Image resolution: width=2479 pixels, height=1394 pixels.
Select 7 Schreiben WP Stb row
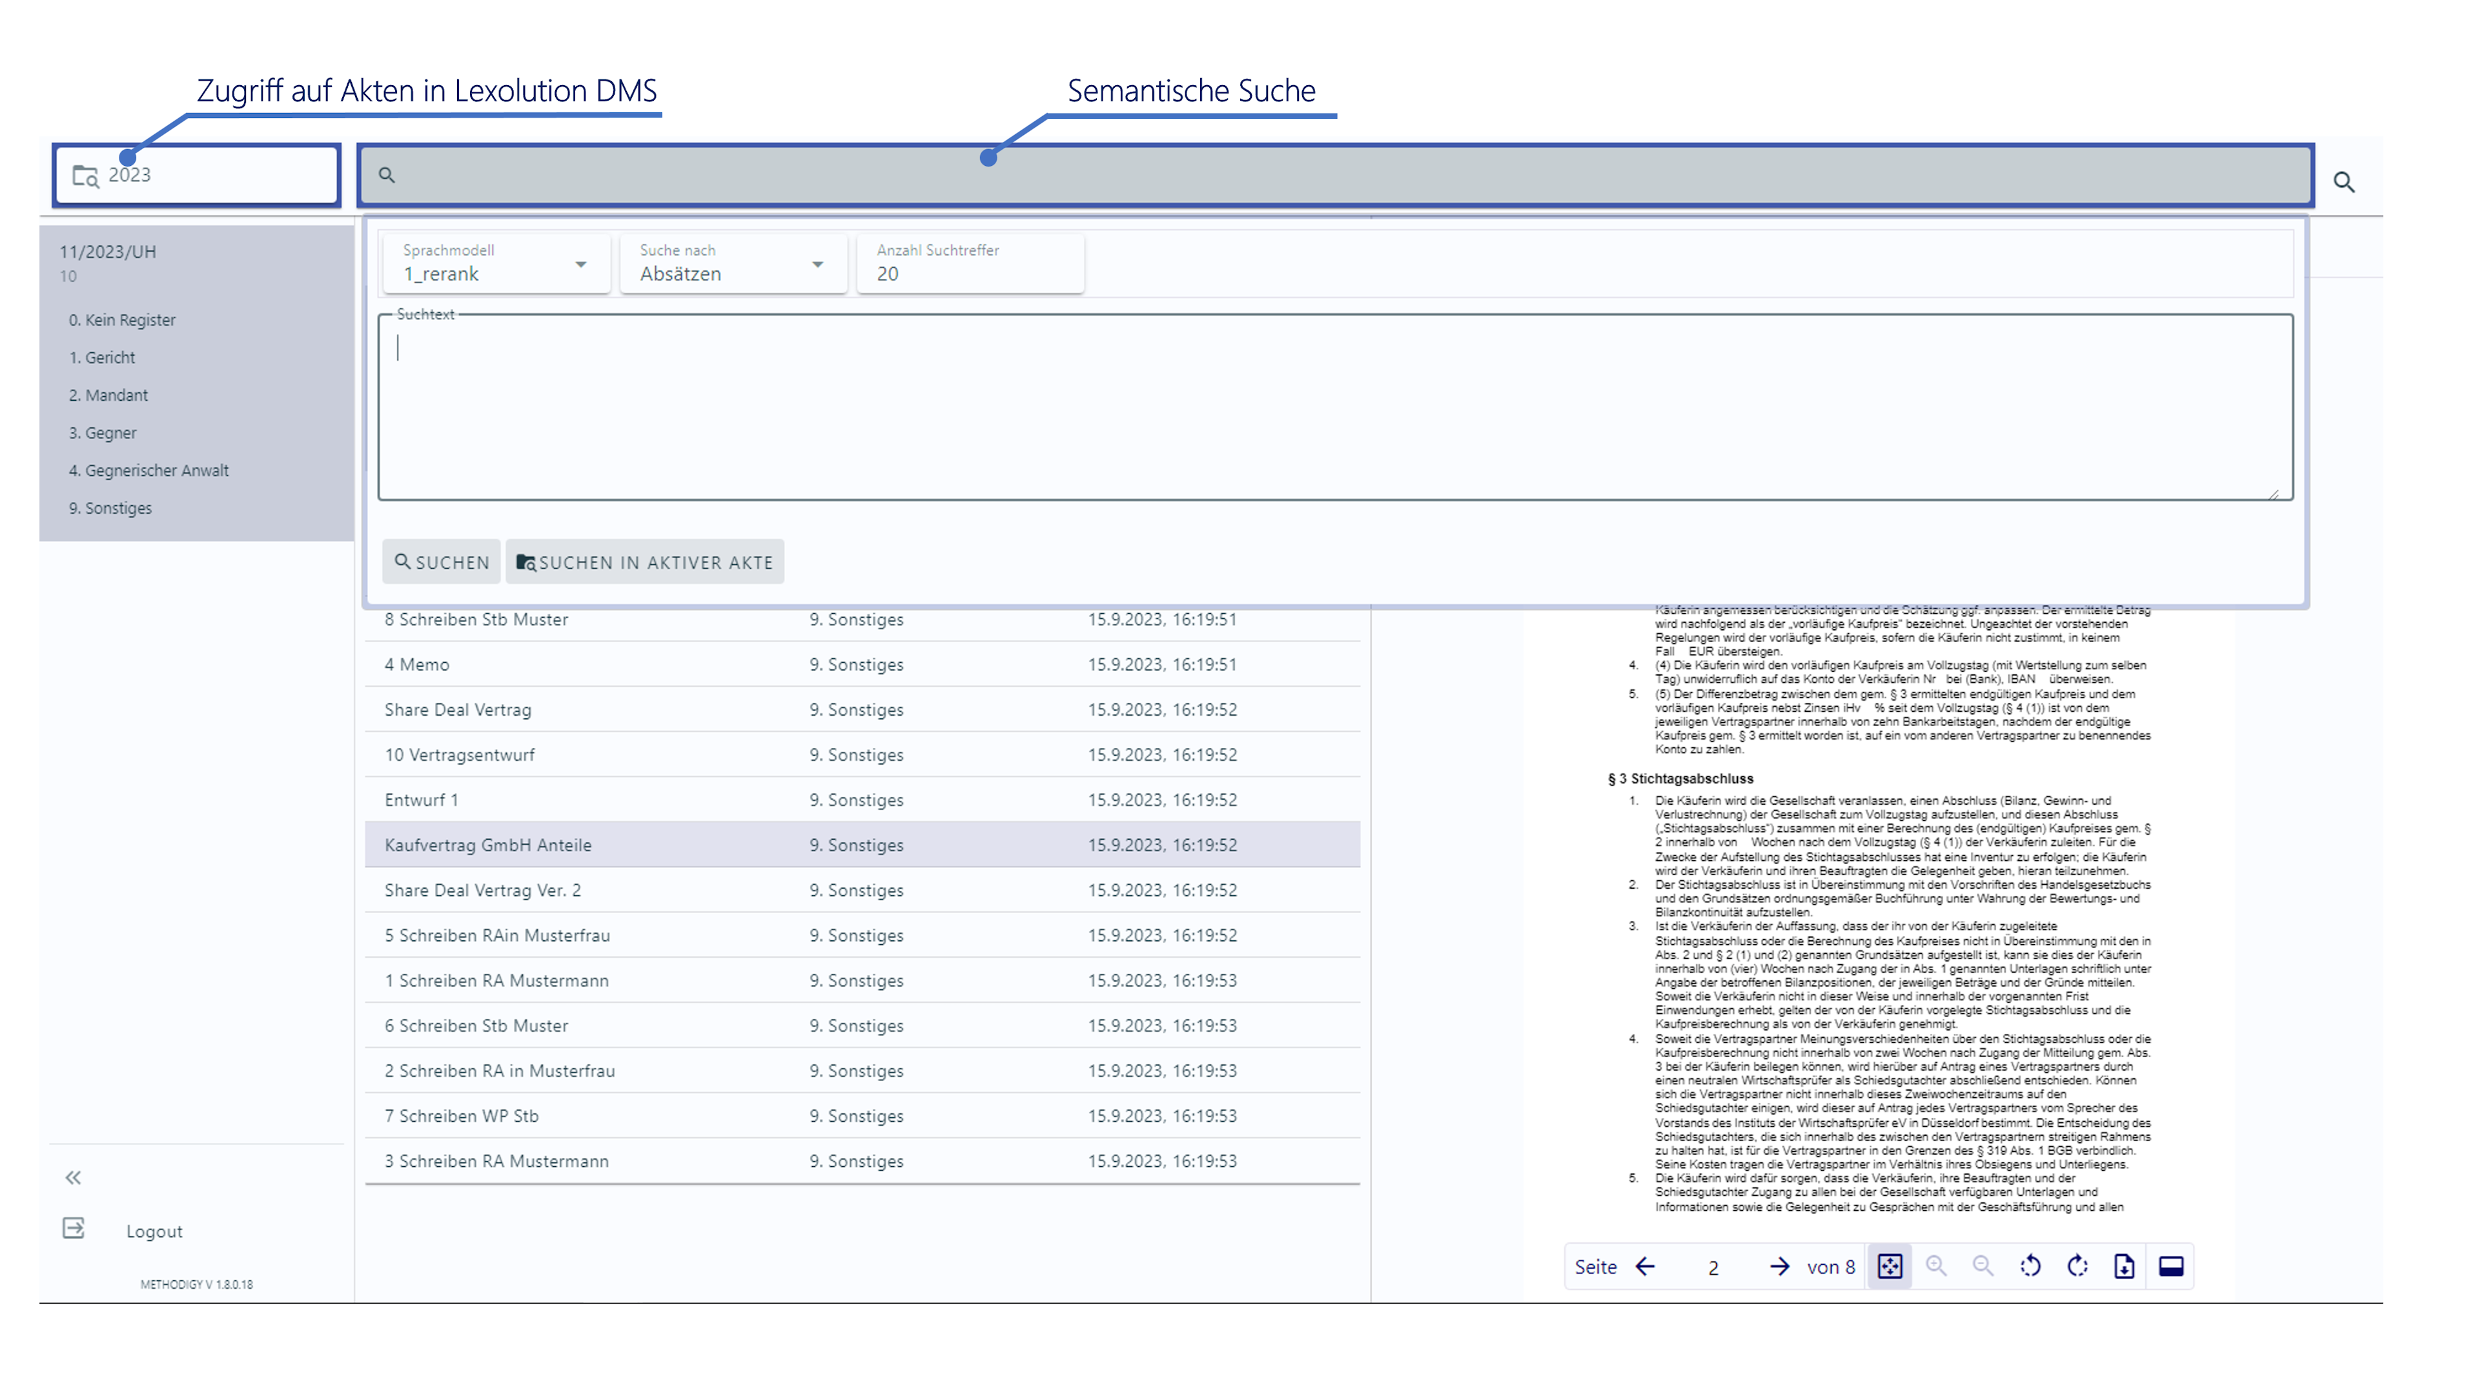tap(862, 1117)
